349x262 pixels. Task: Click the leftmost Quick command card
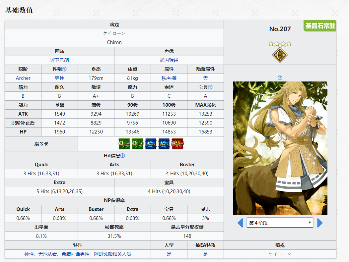pos(124,144)
